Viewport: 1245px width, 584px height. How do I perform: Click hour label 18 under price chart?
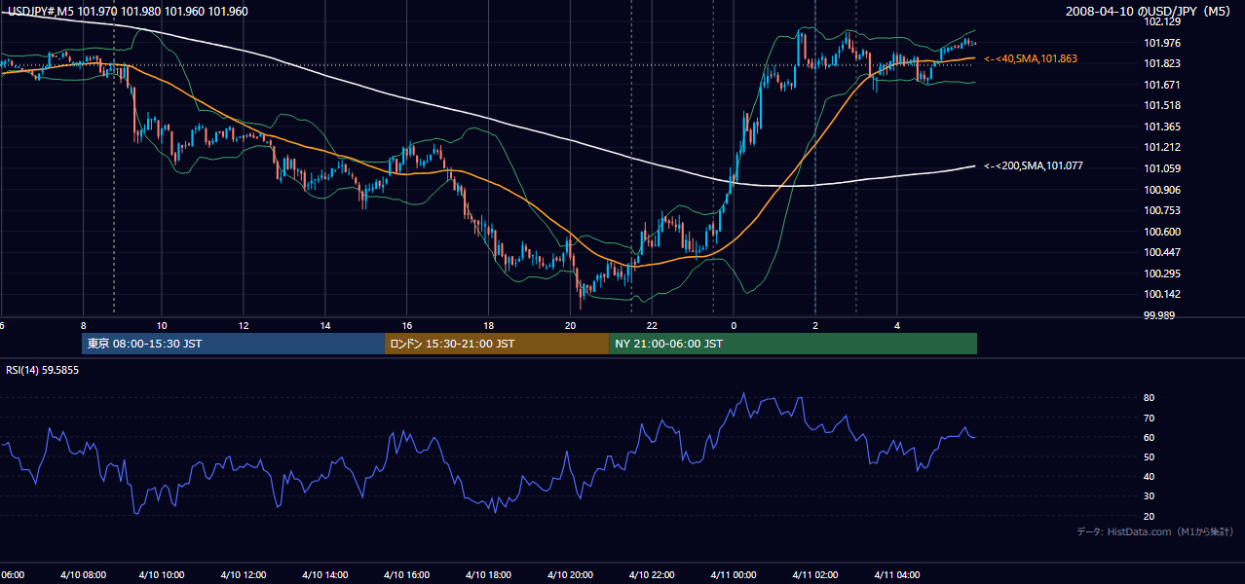[x=489, y=326]
